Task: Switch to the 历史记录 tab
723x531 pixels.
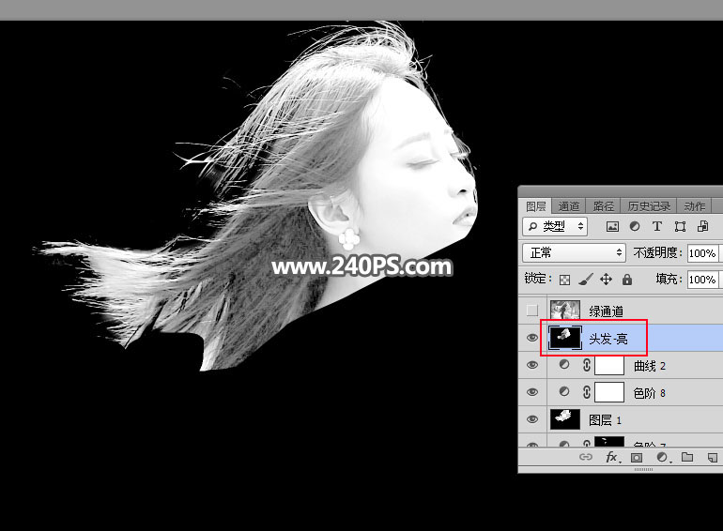Action: (x=649, y=206)
